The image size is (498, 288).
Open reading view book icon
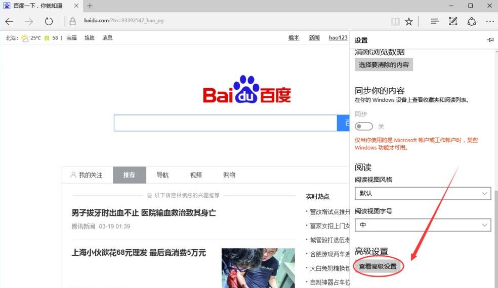click(395, 22)
